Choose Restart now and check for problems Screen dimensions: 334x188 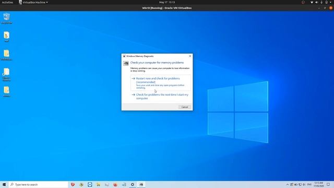[x=160, y=83]
